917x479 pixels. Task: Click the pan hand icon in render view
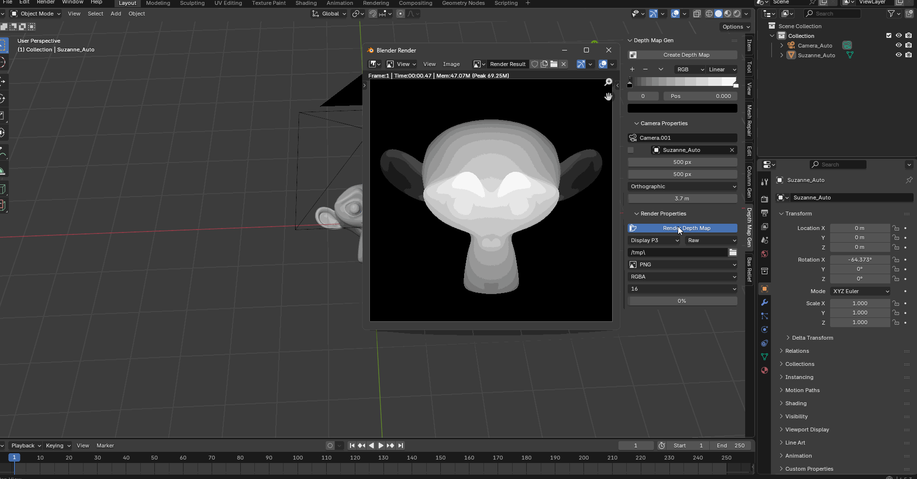(x=608, y=97)
